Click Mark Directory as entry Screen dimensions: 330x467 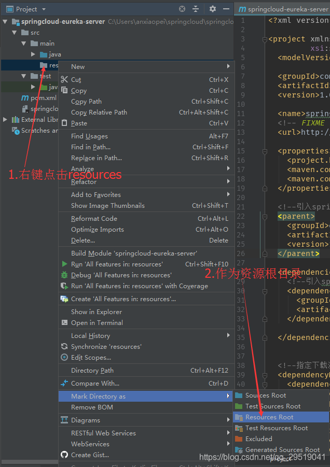click(145, 397)
